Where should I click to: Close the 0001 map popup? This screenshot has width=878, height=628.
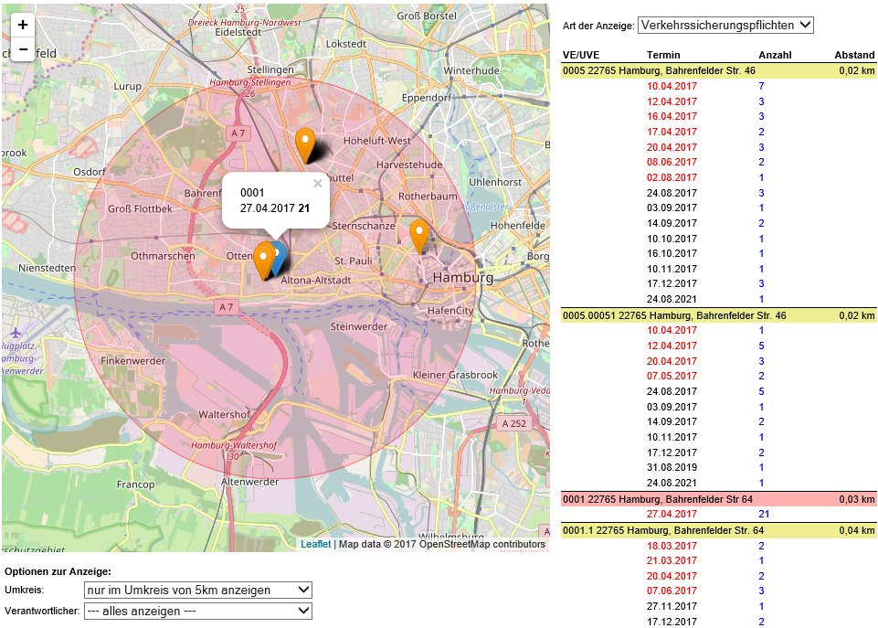click(318, 183)
